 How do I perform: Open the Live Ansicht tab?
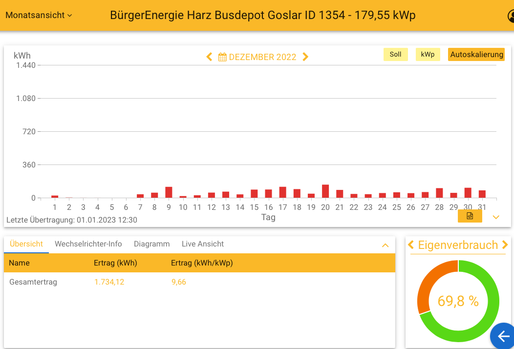coord(202,244)
